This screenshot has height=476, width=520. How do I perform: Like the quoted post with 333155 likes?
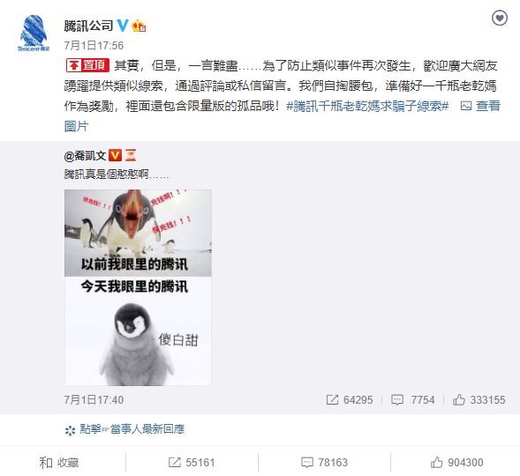pos(479,400)
